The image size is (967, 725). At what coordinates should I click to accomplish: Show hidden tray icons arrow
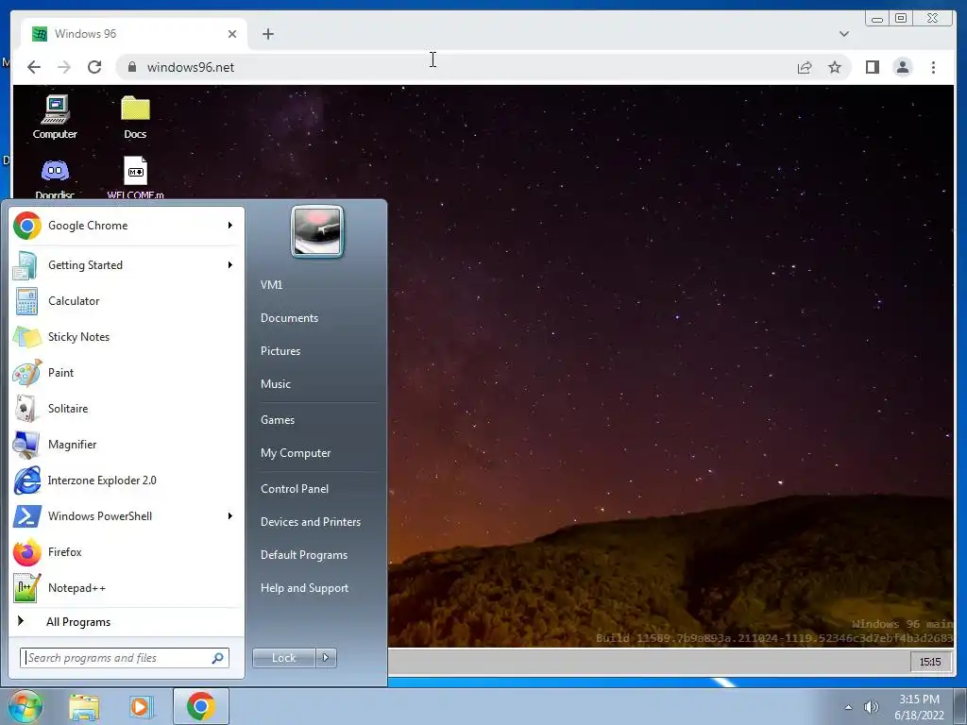849,707
